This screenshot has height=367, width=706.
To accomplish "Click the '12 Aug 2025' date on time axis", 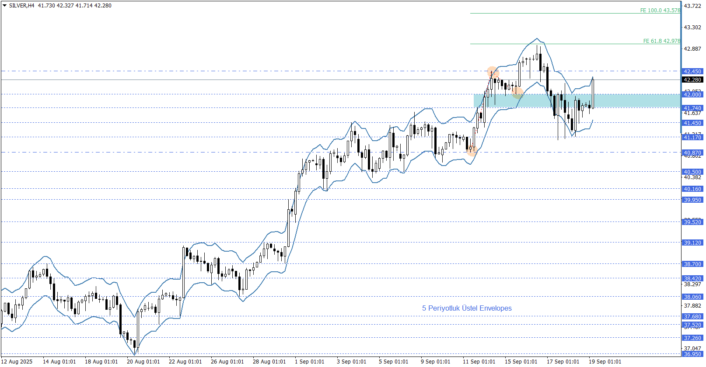I will point(17,362).
